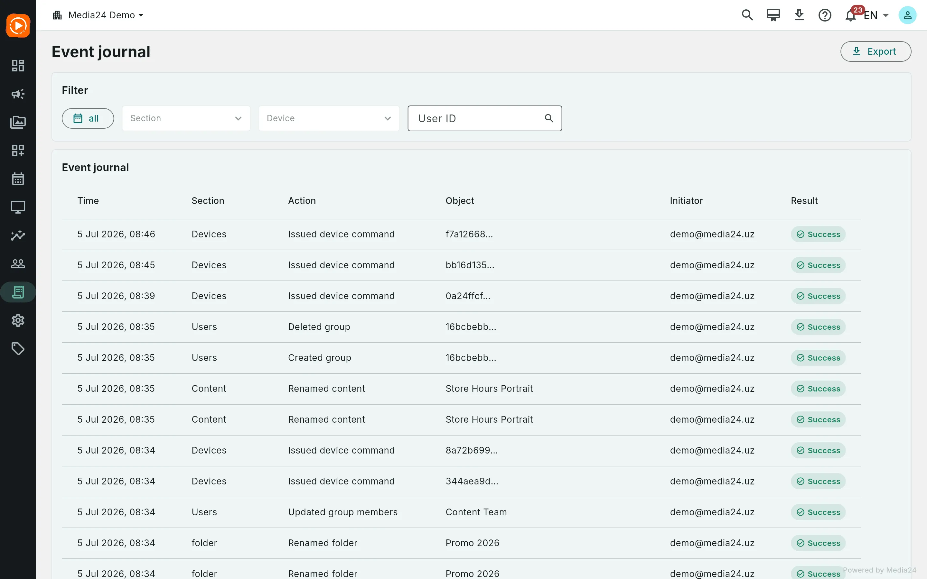
Task: Click object 8a72b699... cell
Action: click(472, 450)
